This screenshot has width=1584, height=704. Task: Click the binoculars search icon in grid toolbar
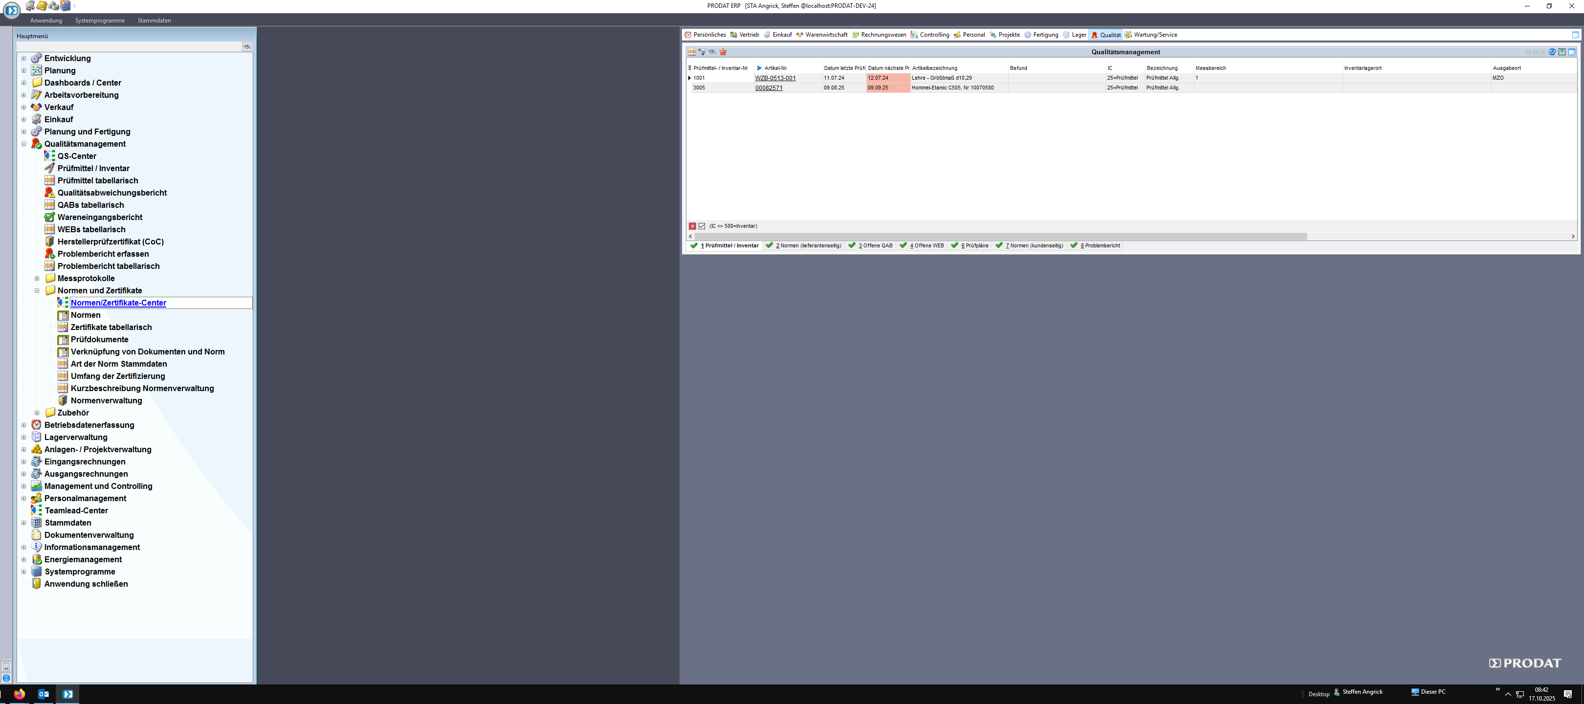click(x=712, y=52)
